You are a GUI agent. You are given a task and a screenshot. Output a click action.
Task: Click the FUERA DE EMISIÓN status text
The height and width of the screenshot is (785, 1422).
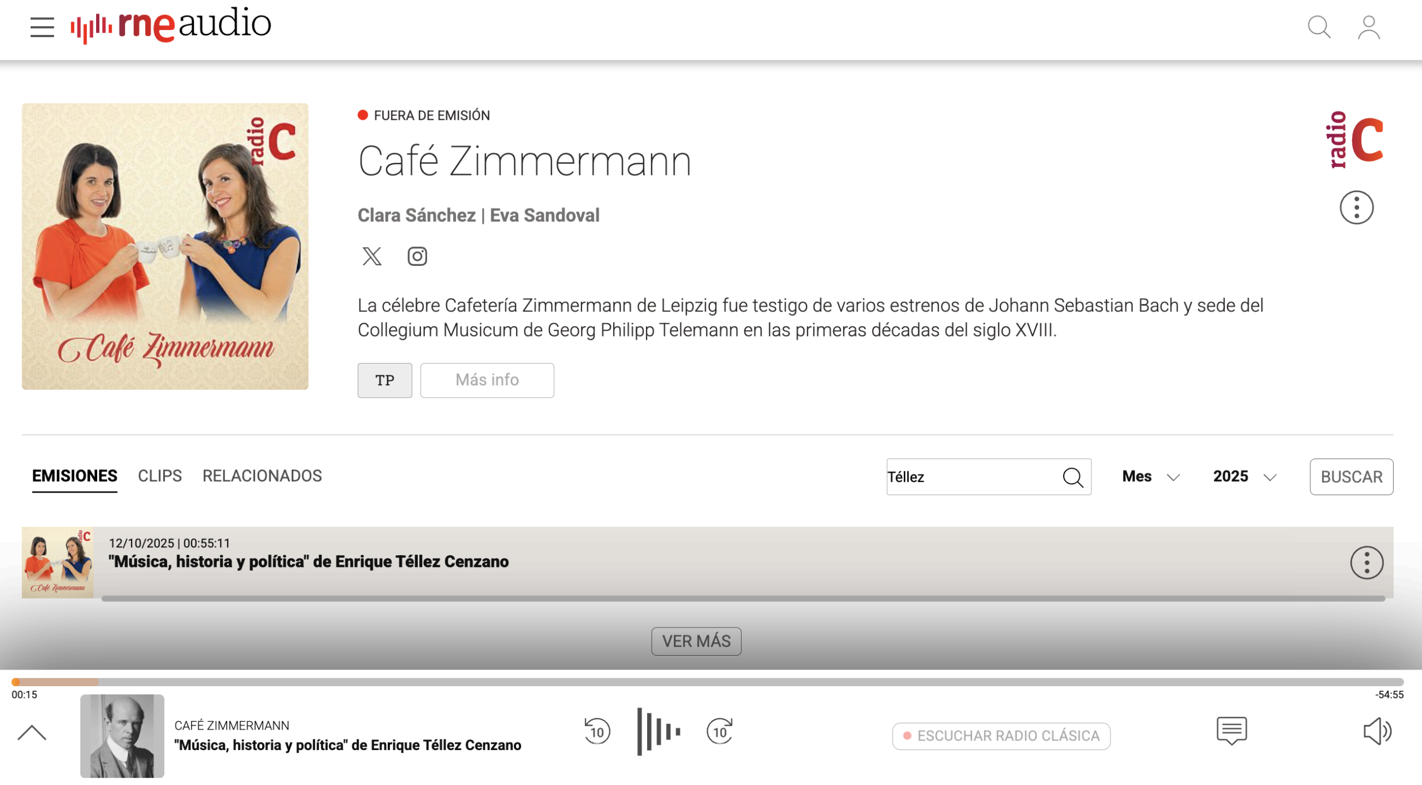click(x=432, y=115)
